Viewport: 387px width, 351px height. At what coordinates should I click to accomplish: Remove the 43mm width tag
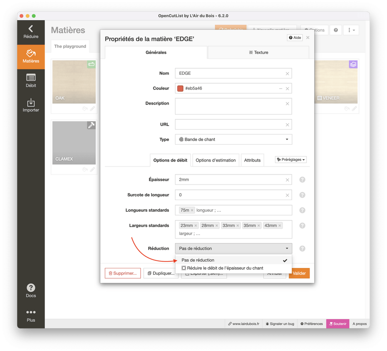click(280, 226)
